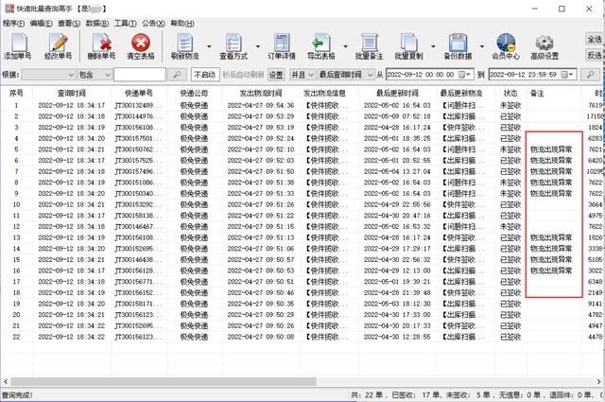Click the app icon in the title bar
The image size is (605, 402).
point(9,9)
